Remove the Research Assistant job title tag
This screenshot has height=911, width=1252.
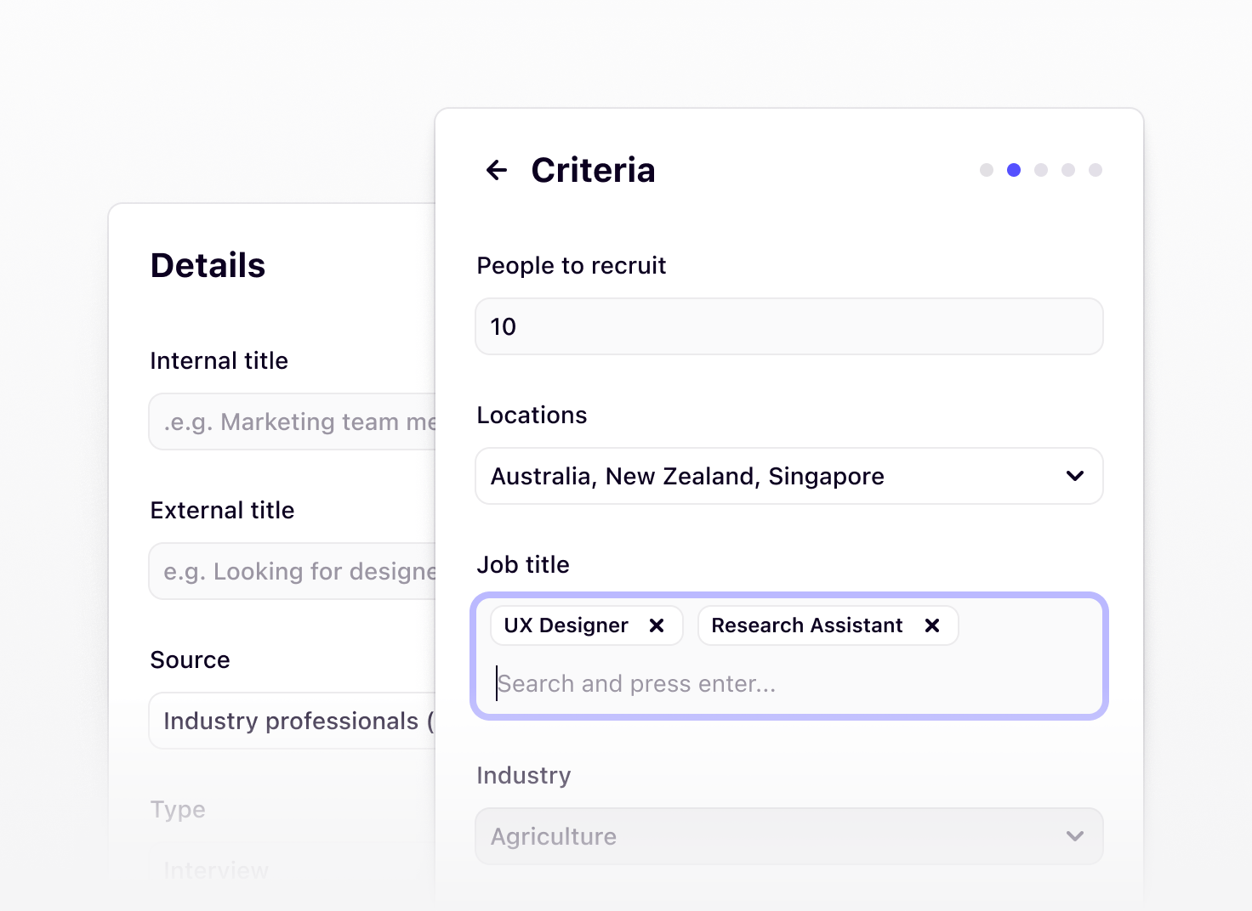tap(932, 625)
